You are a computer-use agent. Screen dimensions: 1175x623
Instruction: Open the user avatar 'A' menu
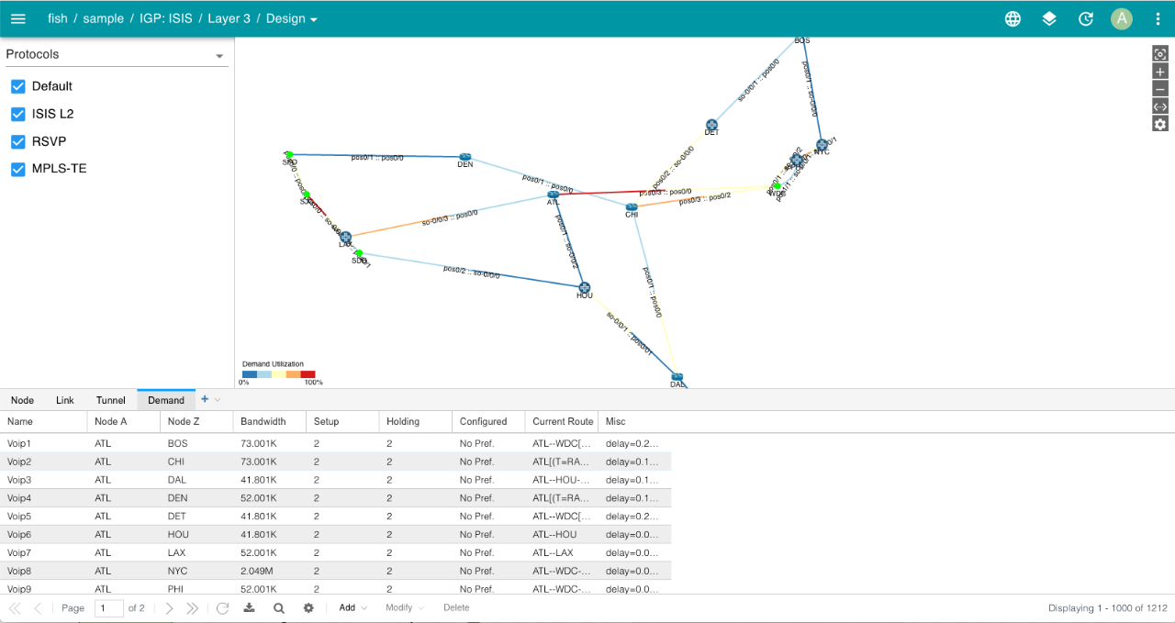pos(1122,18)
